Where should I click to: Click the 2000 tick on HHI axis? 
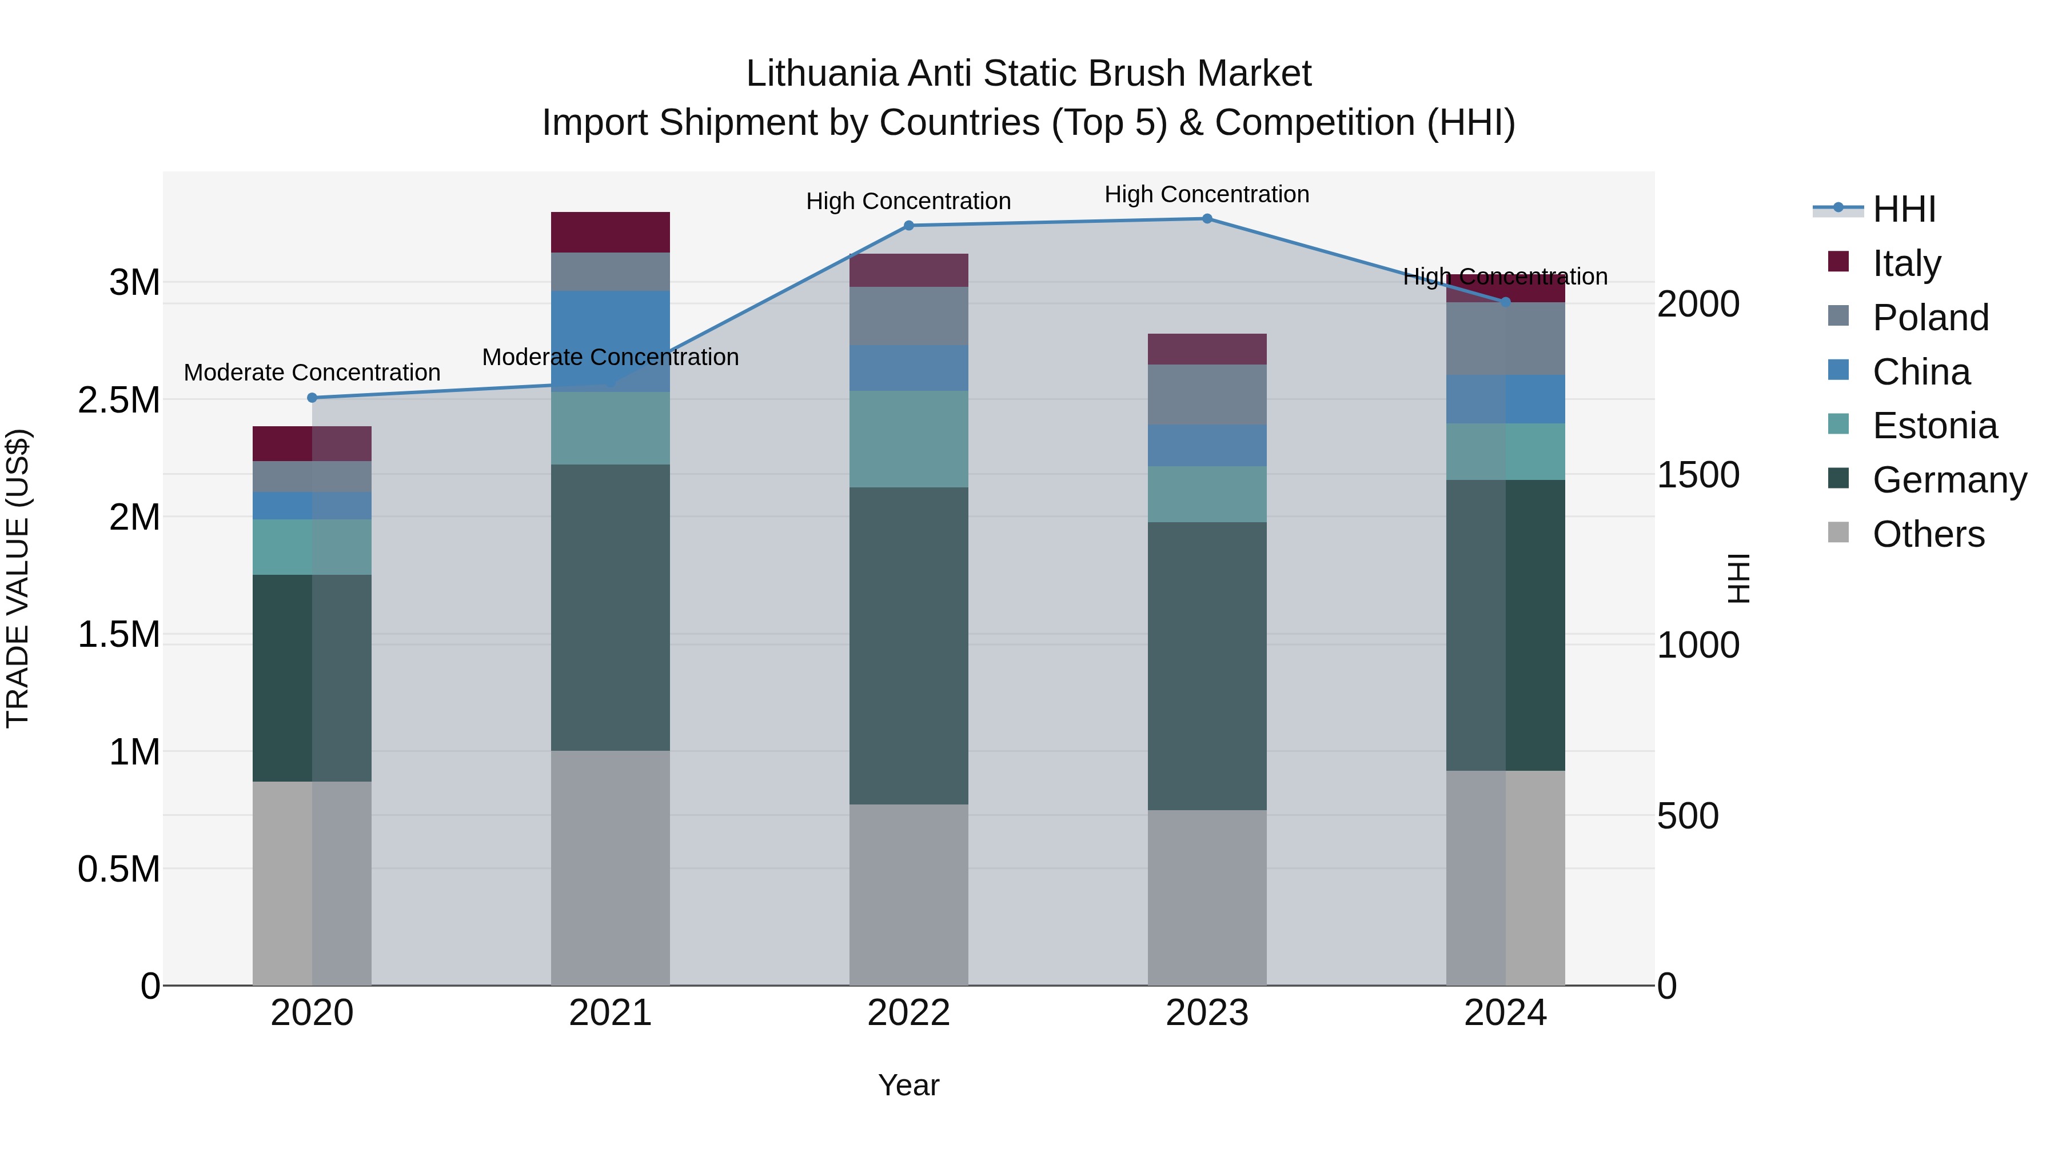[1698, 304]
